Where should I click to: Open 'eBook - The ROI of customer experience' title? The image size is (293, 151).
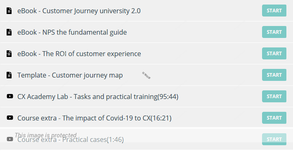79,54
